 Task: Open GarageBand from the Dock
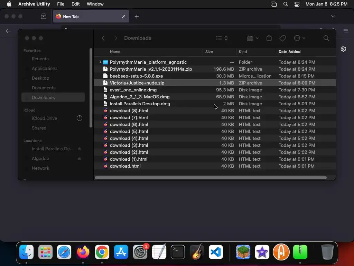click(x=197, y=252)
